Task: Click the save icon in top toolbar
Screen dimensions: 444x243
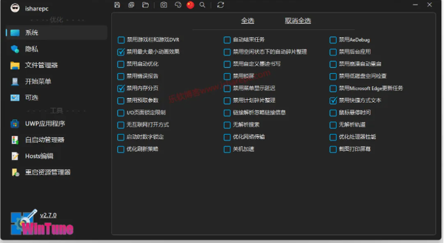Action: tap(117, 5)
